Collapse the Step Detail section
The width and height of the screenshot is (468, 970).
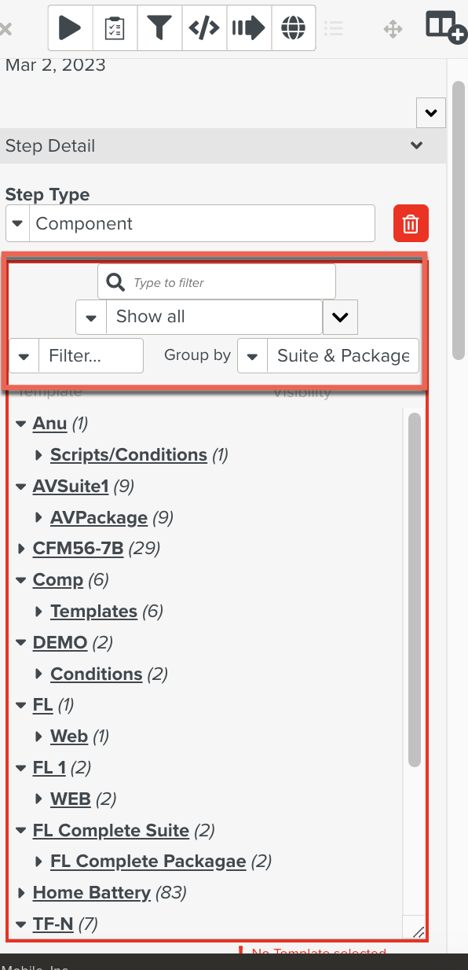417,145
